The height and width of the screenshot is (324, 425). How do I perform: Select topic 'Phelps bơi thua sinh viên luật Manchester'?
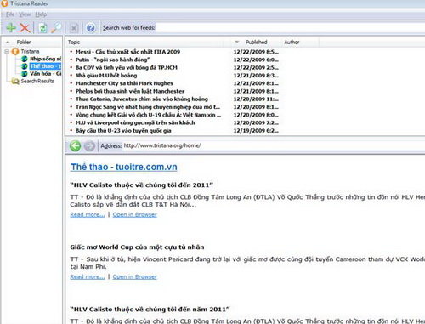[130, 91]
